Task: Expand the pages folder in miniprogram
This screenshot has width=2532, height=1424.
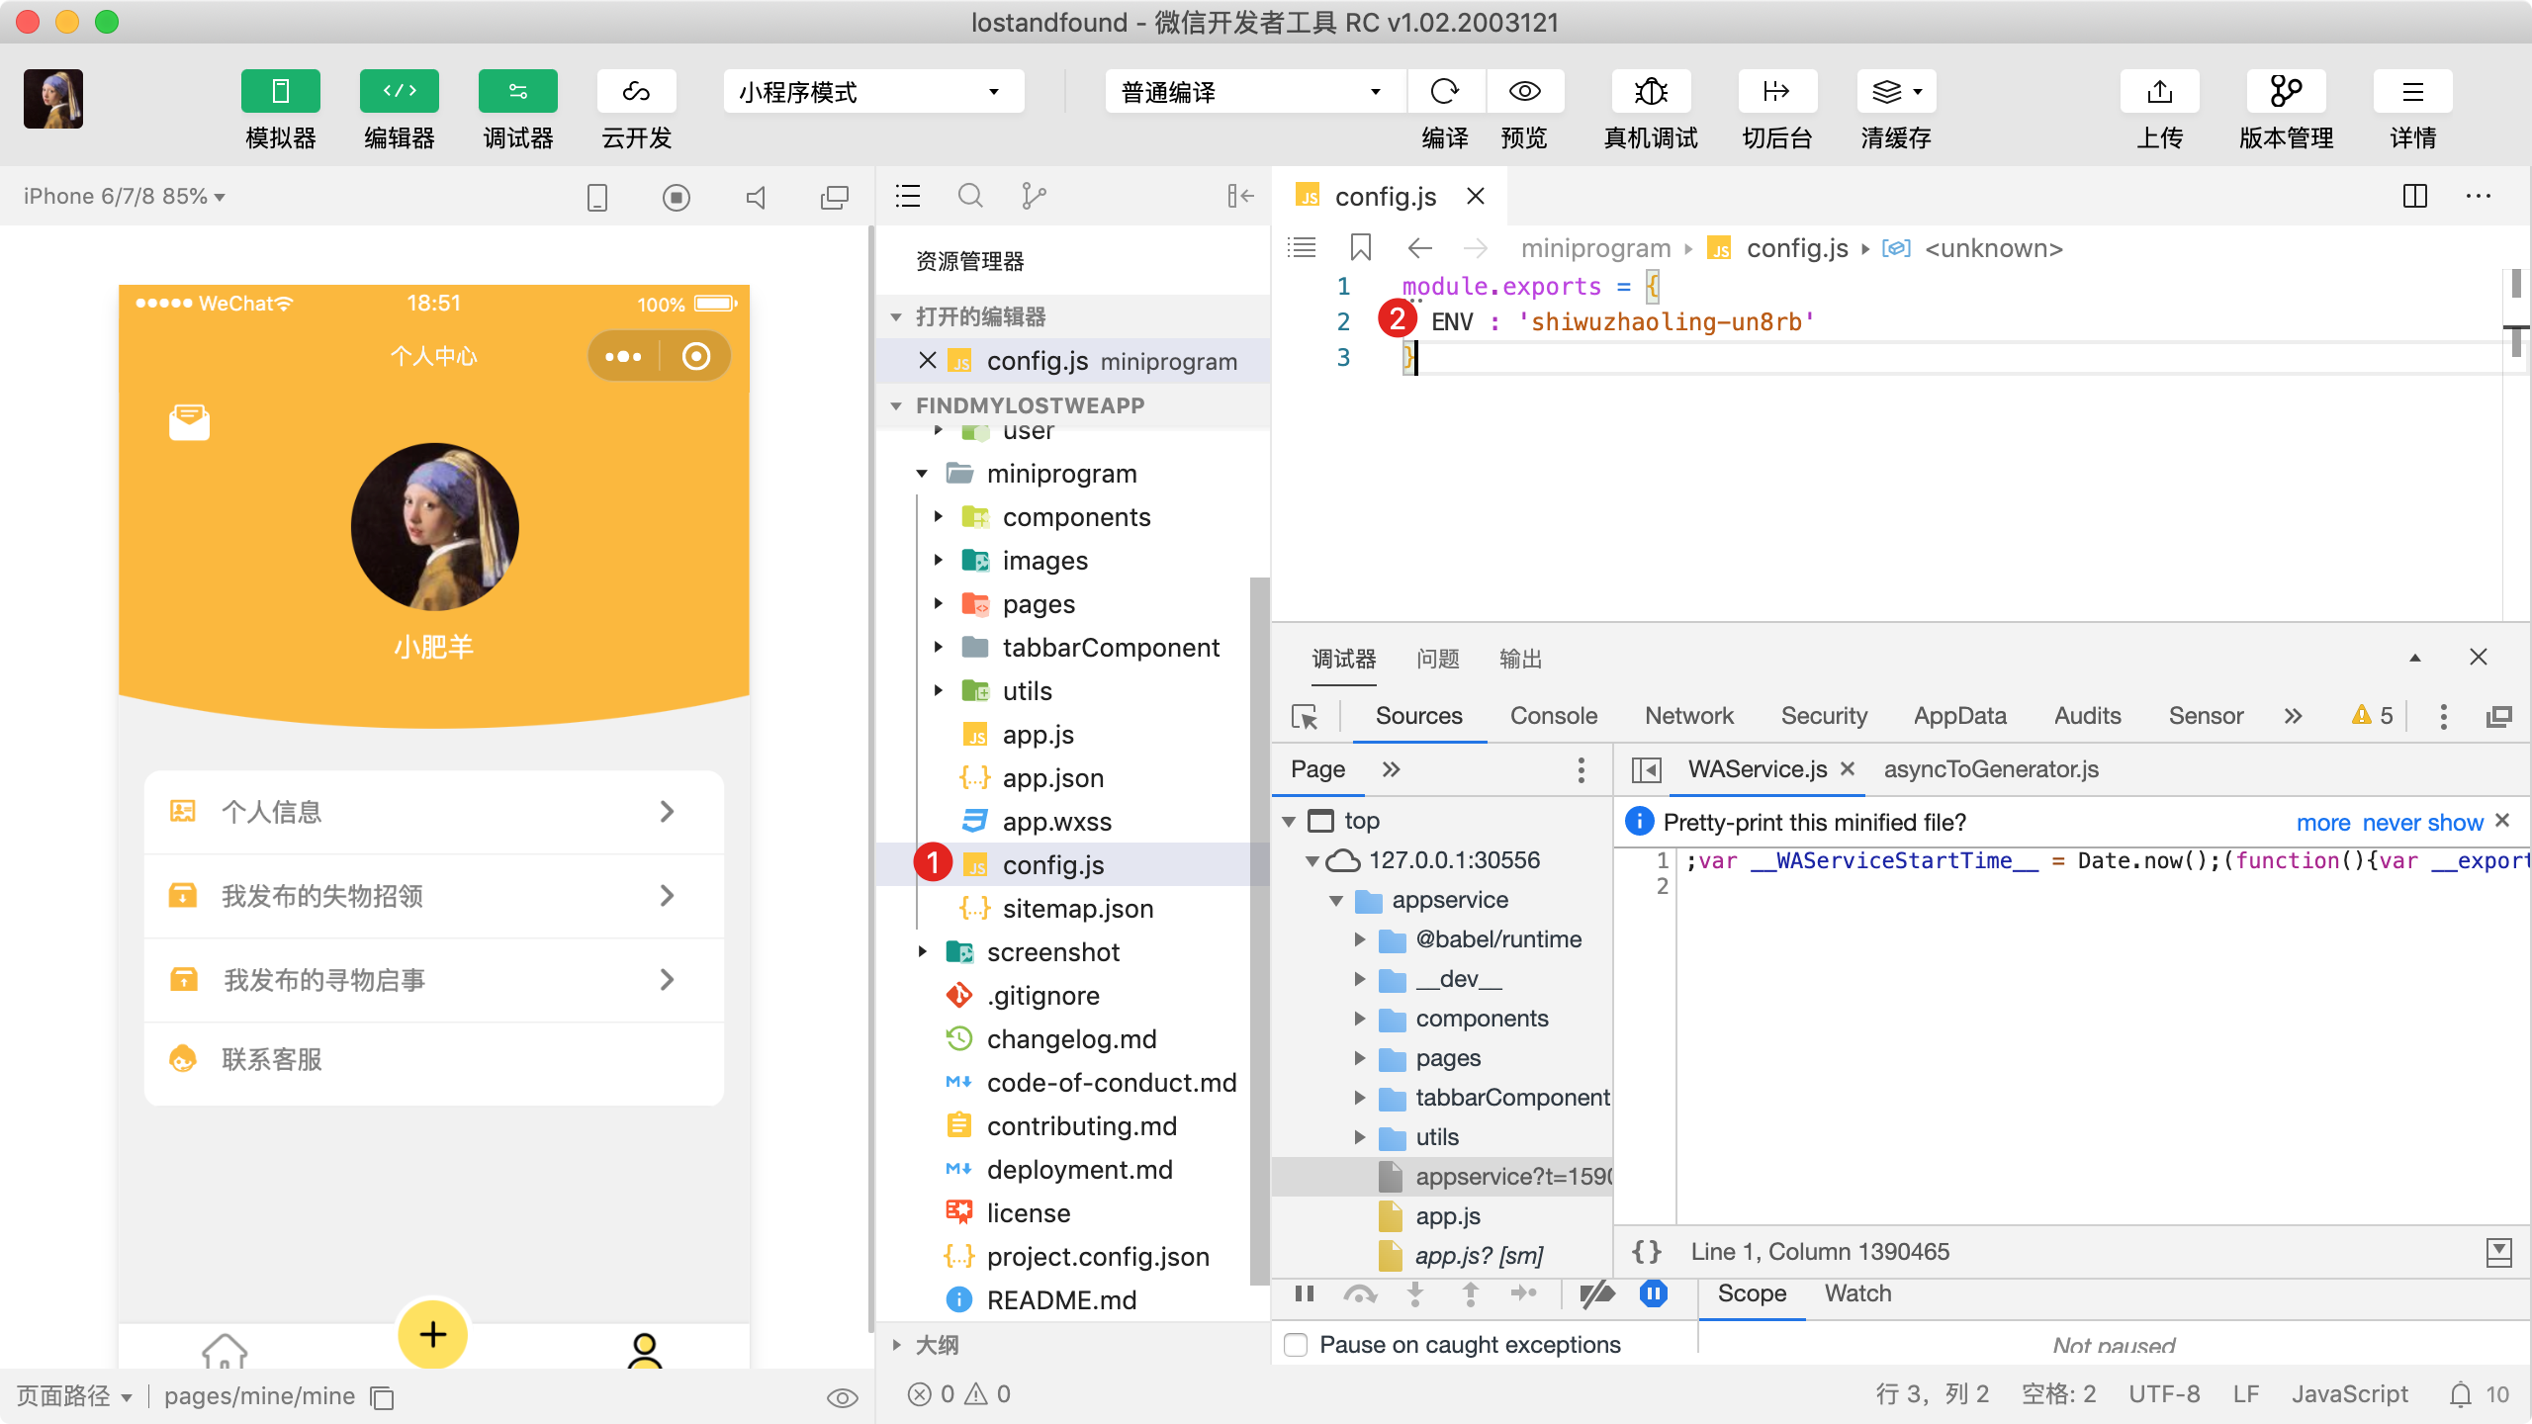Action: point(1038,604)
